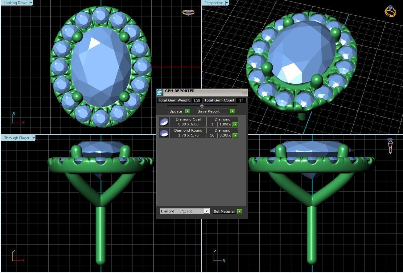Click Save Report button

[x=213, y=111]
